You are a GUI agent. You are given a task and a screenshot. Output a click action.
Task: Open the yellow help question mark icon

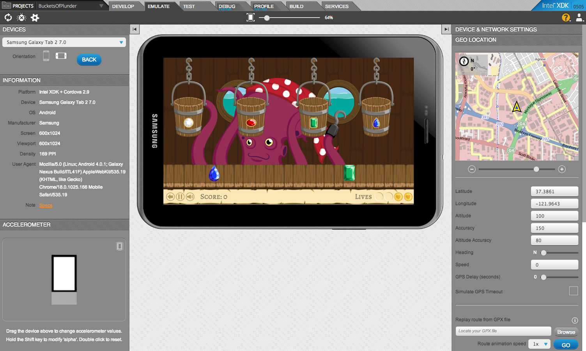566,18
